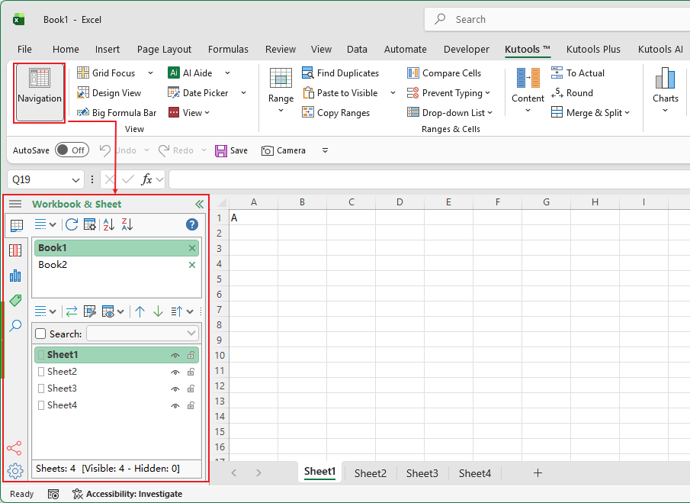This screenshot has height=503, width=690.
Task: Expand the Name Box dropdown arrow
Action: 75,180
